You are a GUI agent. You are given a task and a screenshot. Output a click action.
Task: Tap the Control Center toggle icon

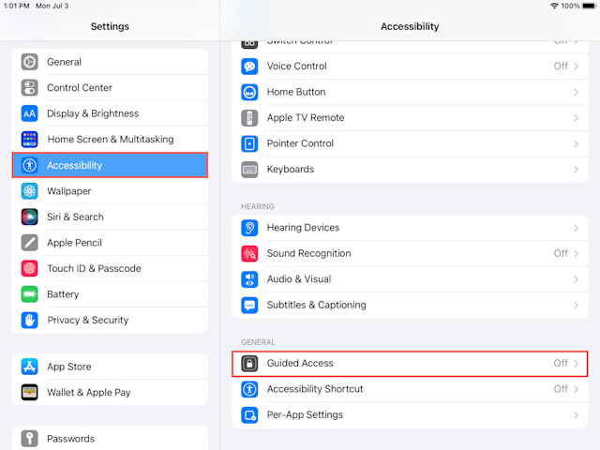(29, 87)
